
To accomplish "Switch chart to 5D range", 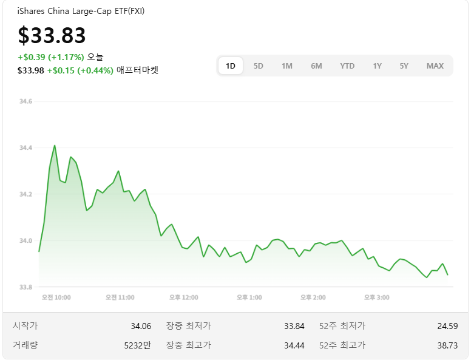I will [x=259, y=66].
